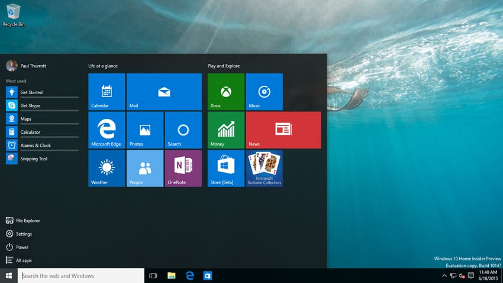This screenshot has width=503, height=283.
Task: Click the Most used heading text
Action: coord(16,81)
